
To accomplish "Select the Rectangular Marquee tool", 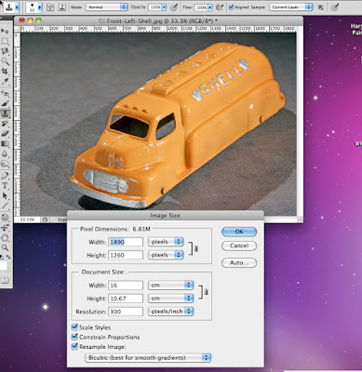I will [x=5, y=41].
